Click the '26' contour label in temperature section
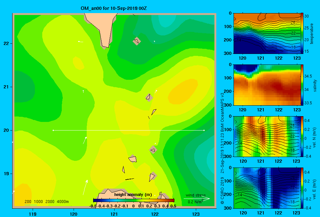Screen dimensions: 320x217 pos(293,23)
